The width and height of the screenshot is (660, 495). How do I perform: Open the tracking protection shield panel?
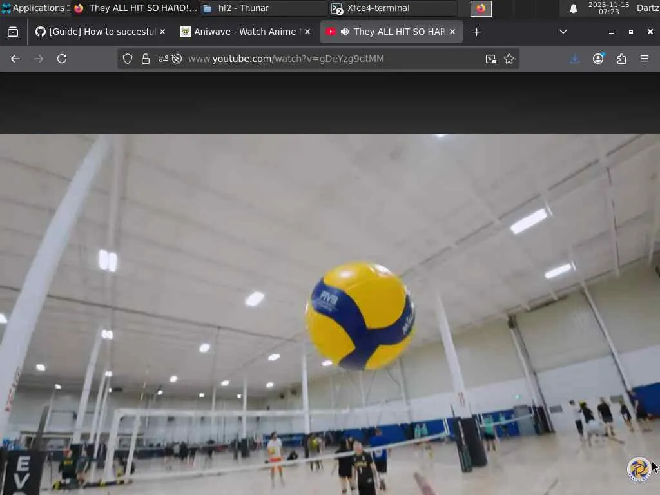[x=128, y=59]
